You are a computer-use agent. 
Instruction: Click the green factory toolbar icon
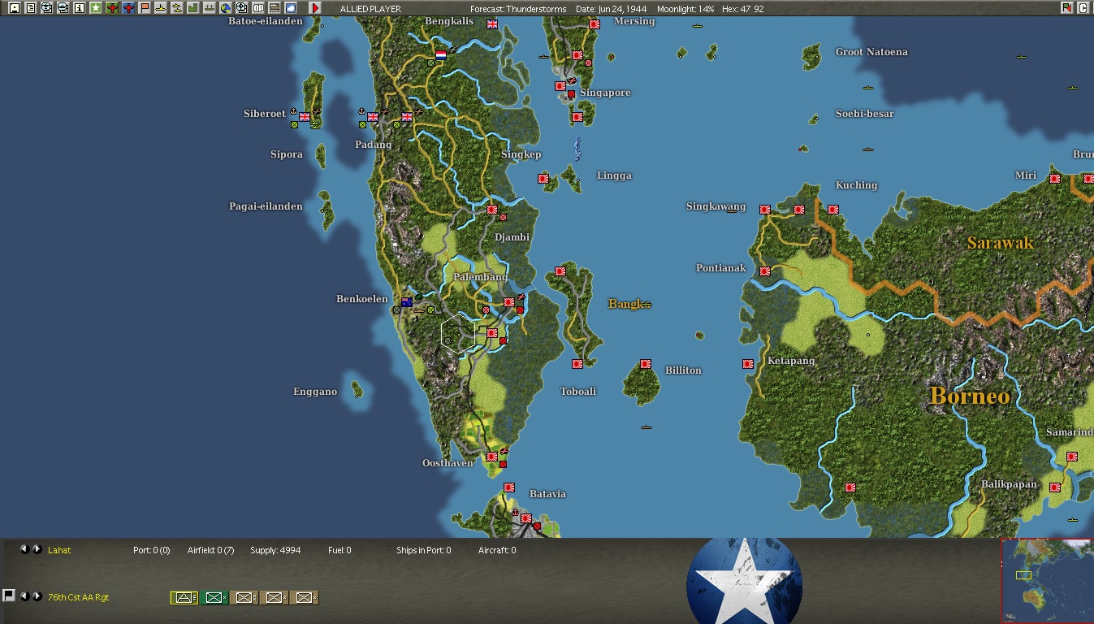(192, 8)
